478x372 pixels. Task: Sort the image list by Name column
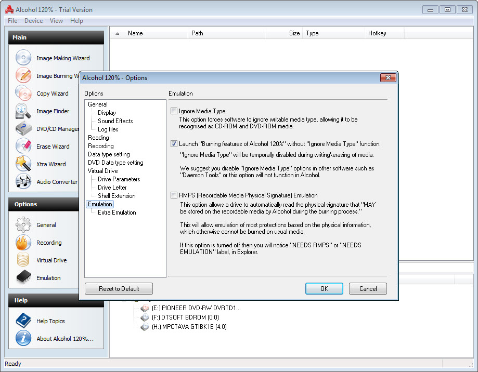click(156, 33)
